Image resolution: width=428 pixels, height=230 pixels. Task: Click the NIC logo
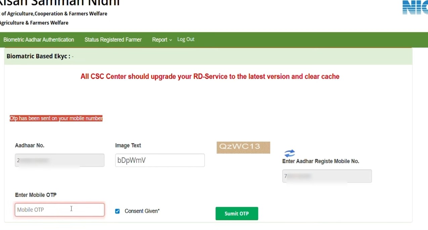click(415, 7)
